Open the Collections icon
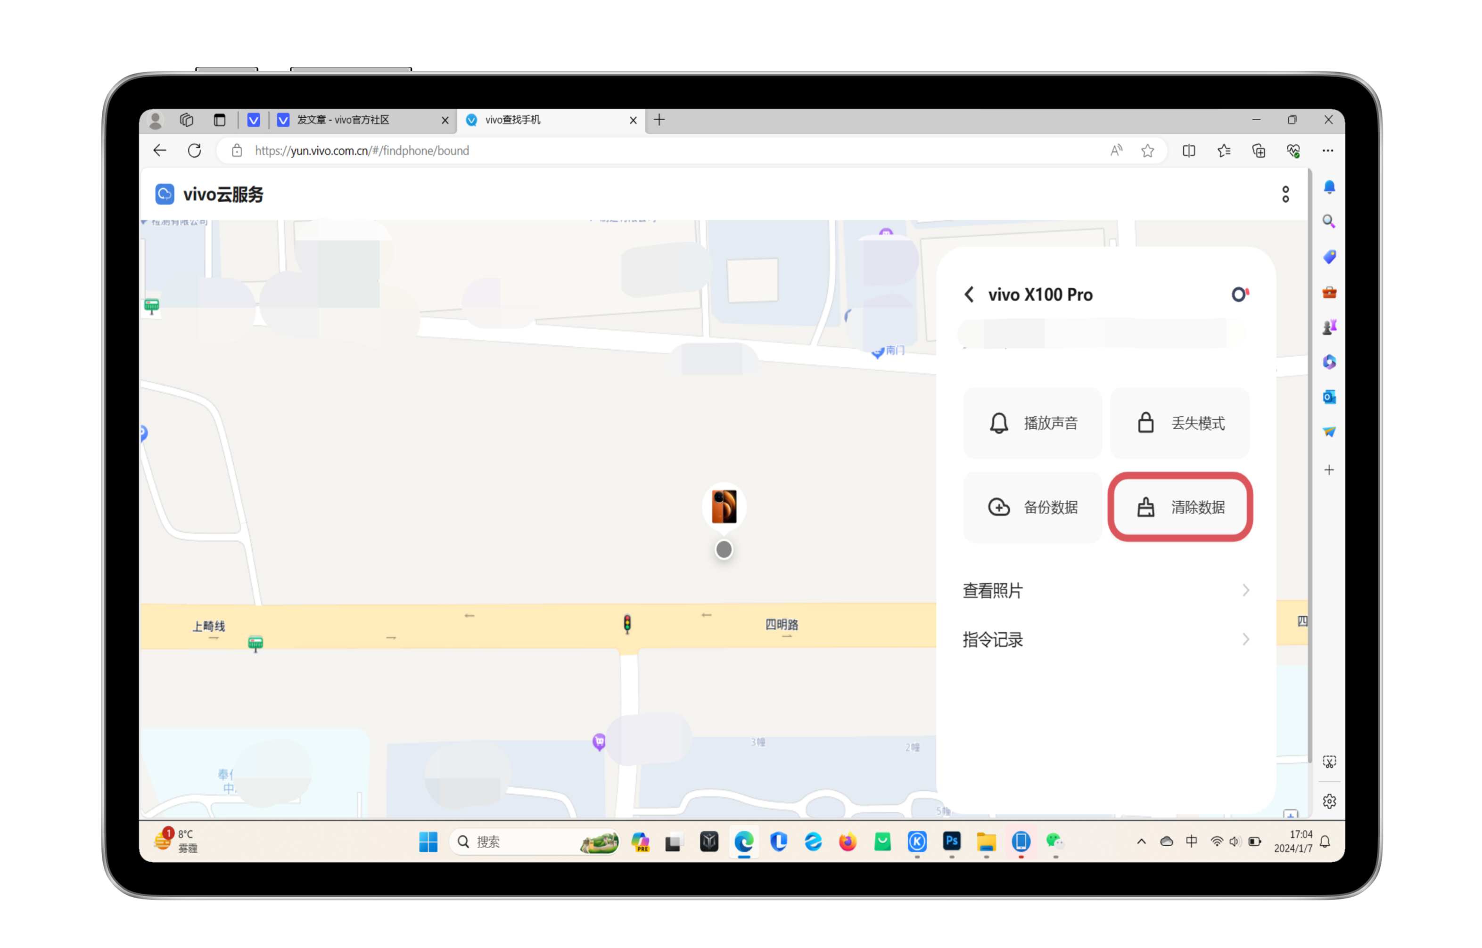Screen dimensions: 1482x948 (1259, 151)
